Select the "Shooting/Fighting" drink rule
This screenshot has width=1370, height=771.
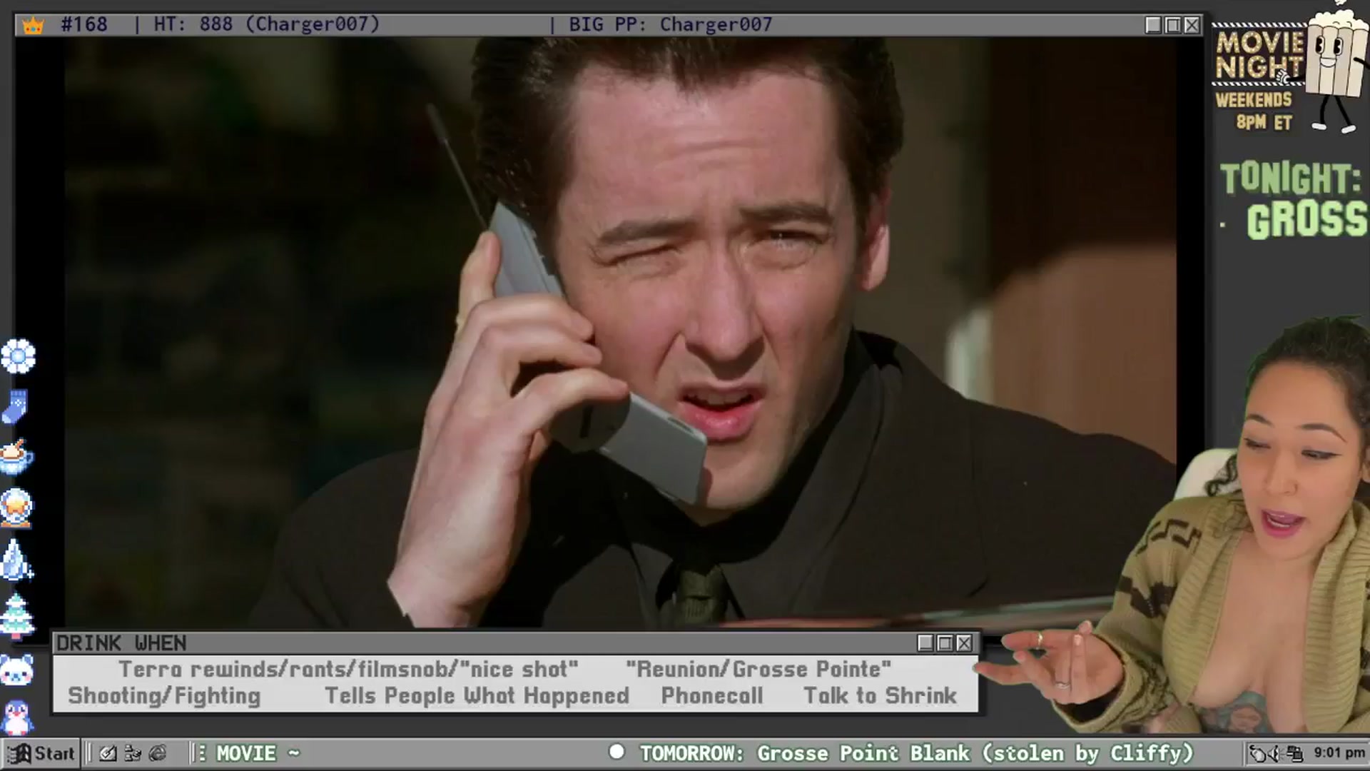[x=164, y=696]
